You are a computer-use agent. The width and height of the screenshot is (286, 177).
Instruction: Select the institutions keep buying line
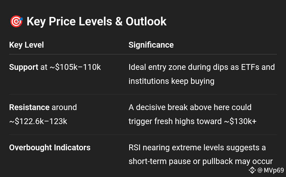click(x=171, y=81)
